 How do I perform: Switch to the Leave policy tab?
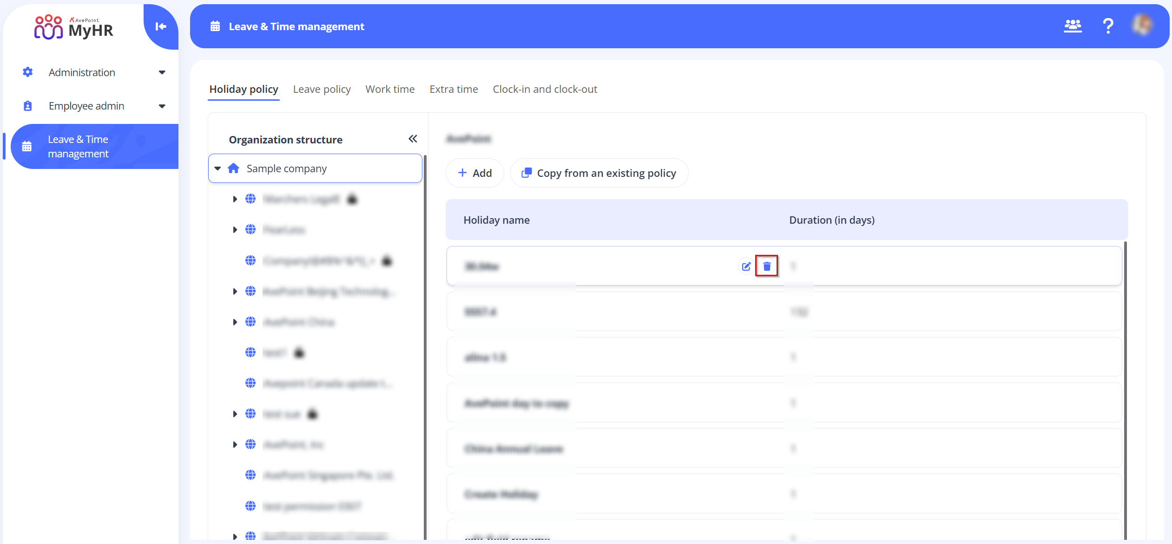[322, 89]
